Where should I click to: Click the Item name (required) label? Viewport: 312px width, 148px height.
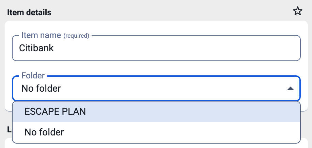click(x=41, y=35)
